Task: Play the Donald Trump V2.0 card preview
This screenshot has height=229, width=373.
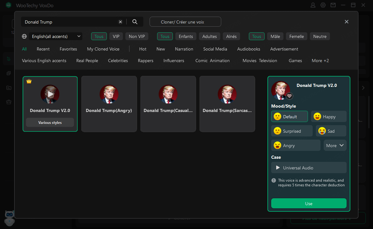Action: (x=50, y=94)
